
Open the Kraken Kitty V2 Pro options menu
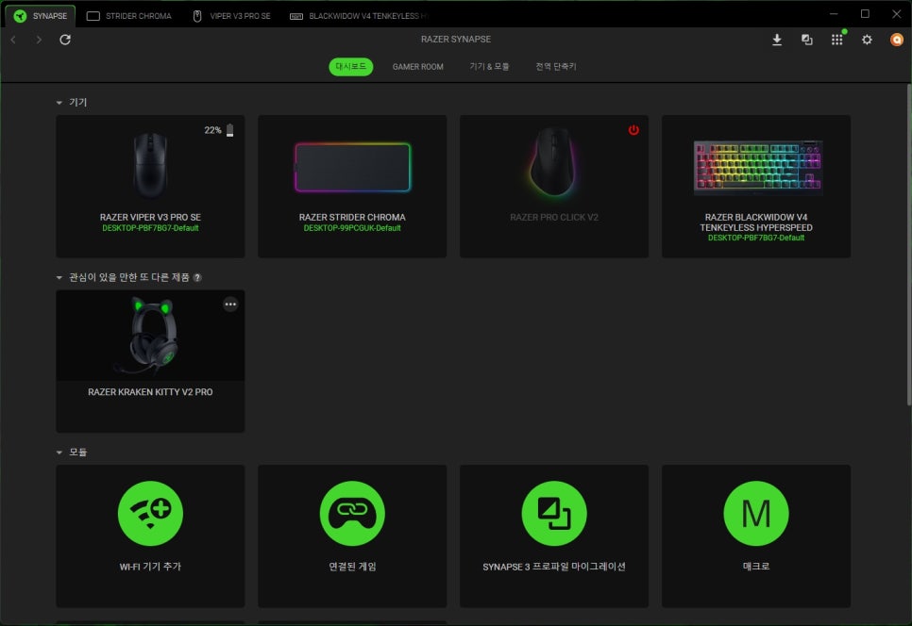pyautogui.click(x=230, y=305)
